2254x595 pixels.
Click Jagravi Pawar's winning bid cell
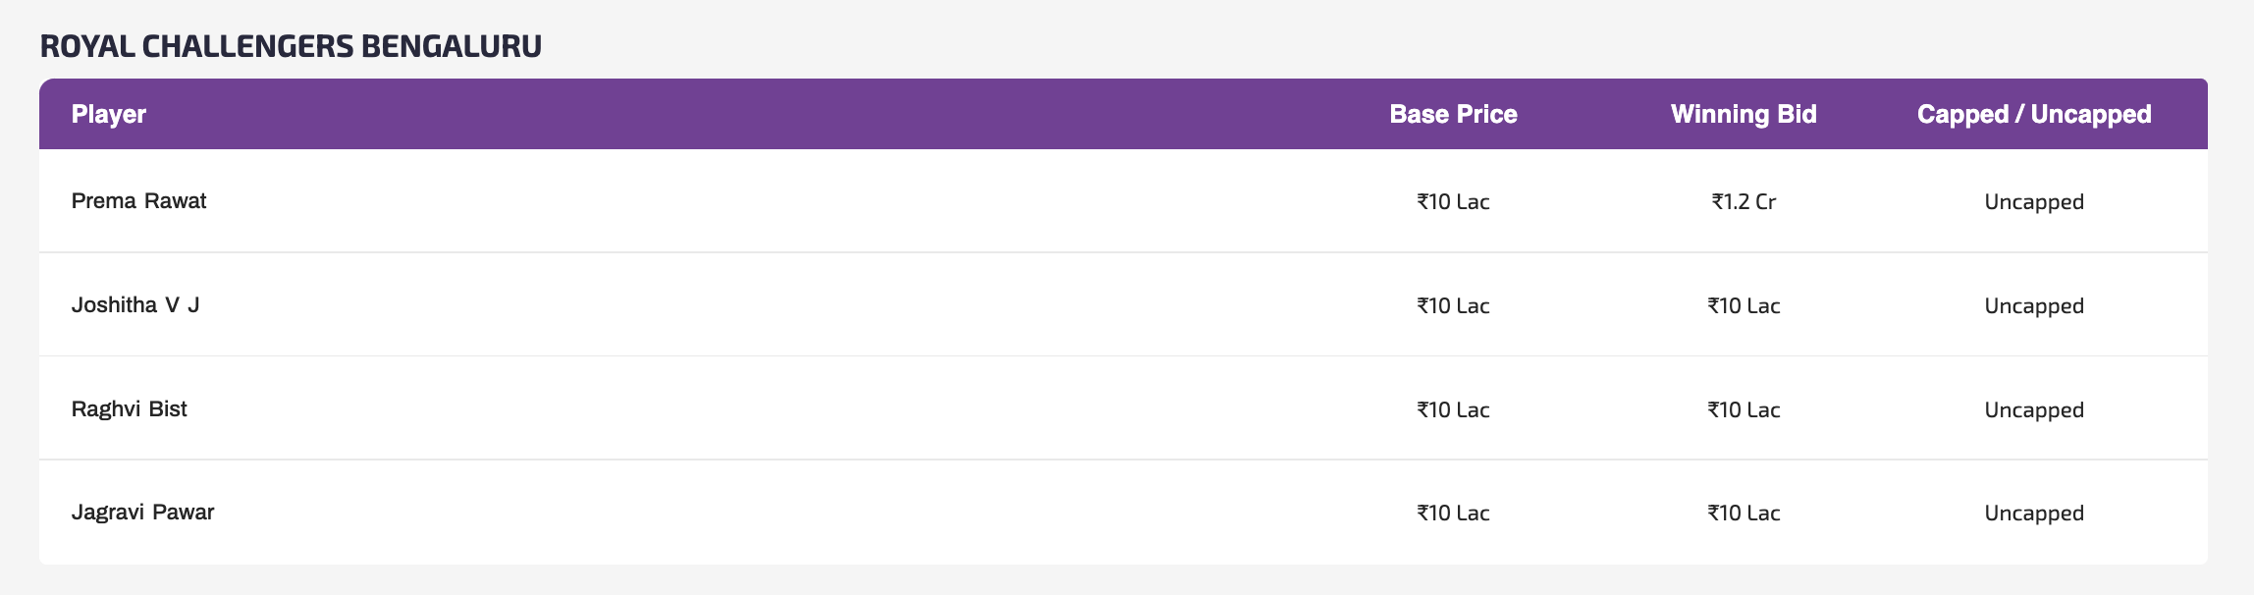(x=1744, y=514)
